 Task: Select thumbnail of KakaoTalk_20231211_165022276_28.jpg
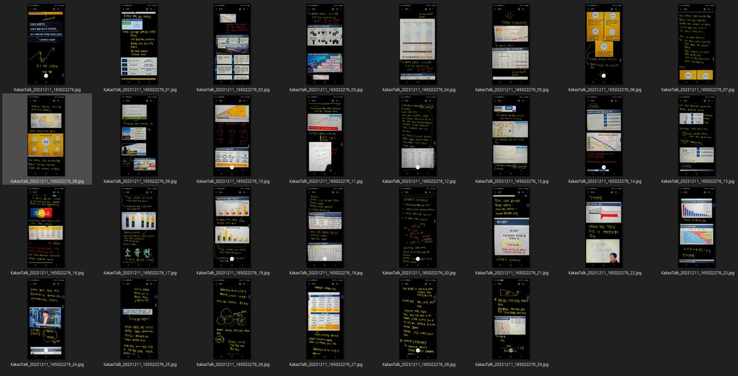(418, 319)
